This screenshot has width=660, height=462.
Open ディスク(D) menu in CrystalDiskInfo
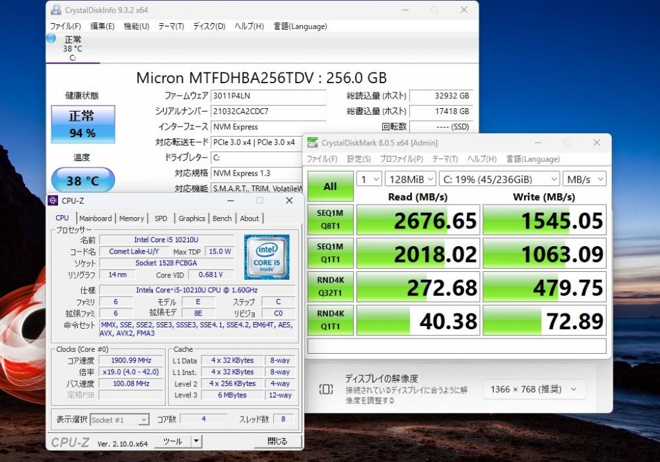(209, 26)
